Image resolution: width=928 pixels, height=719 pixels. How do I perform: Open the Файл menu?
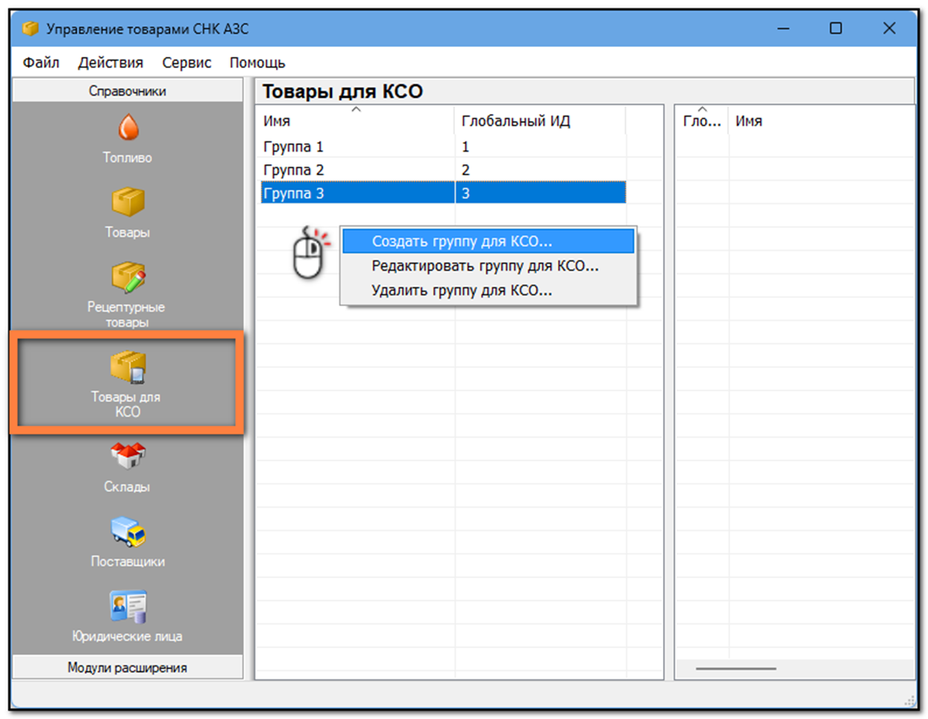click(41, 63)
